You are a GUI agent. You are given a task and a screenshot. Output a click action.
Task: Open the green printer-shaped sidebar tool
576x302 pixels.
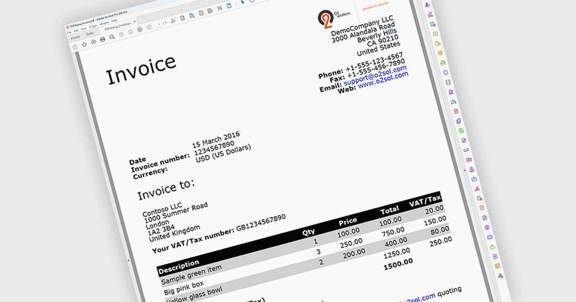[x=443, y=63]
